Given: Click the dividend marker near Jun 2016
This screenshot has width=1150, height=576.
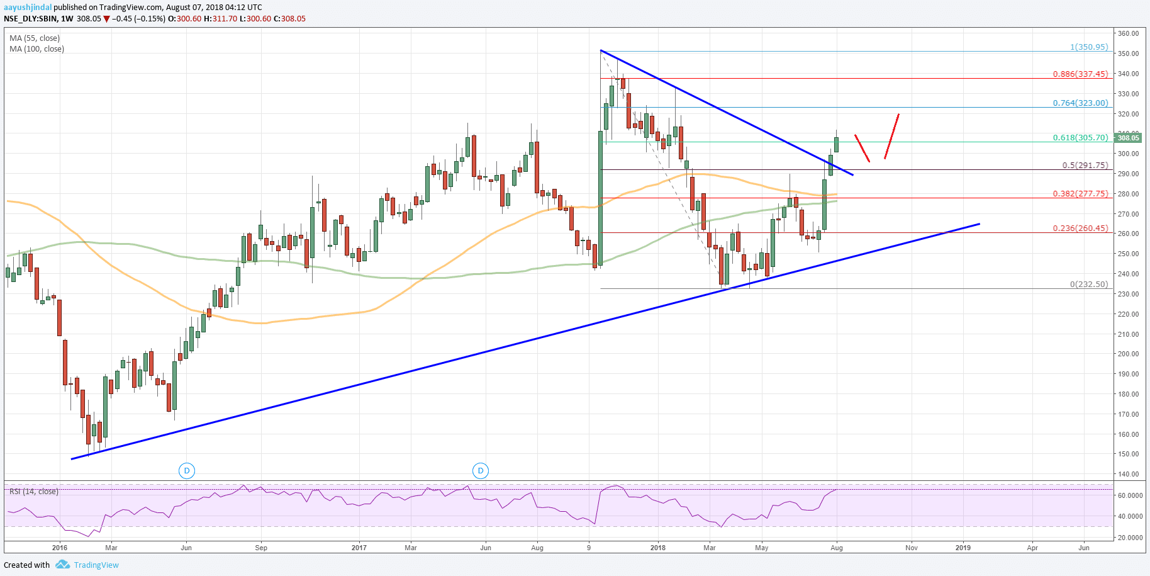Looking at the screenshot, I should (186, 470).
